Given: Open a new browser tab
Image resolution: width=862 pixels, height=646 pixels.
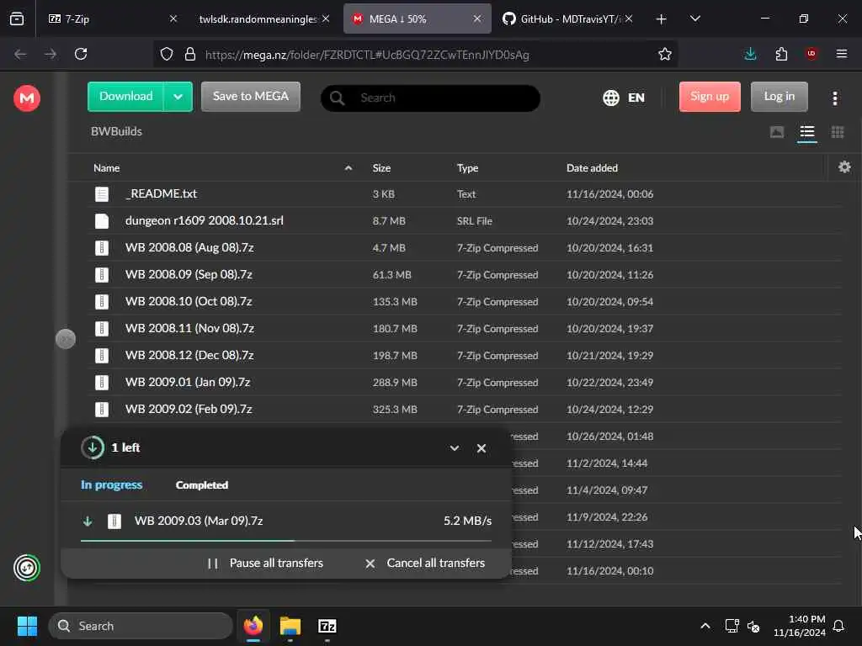Looking at the screenshot, I should [662, 19].
